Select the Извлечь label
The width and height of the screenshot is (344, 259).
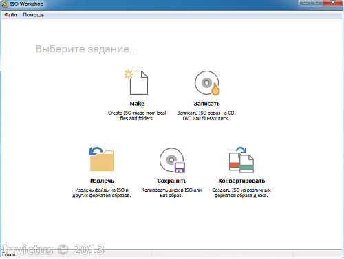point(102,181)
